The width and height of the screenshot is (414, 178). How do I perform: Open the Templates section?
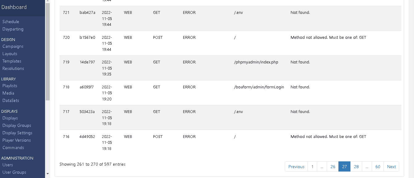tap(12, 61)
